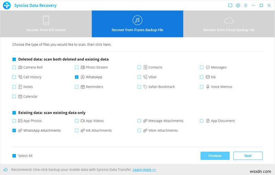The width and height of the screenshot is (275, 175).
Task: Click the App Videos camera icon
Action: click(x=82, y=121)
